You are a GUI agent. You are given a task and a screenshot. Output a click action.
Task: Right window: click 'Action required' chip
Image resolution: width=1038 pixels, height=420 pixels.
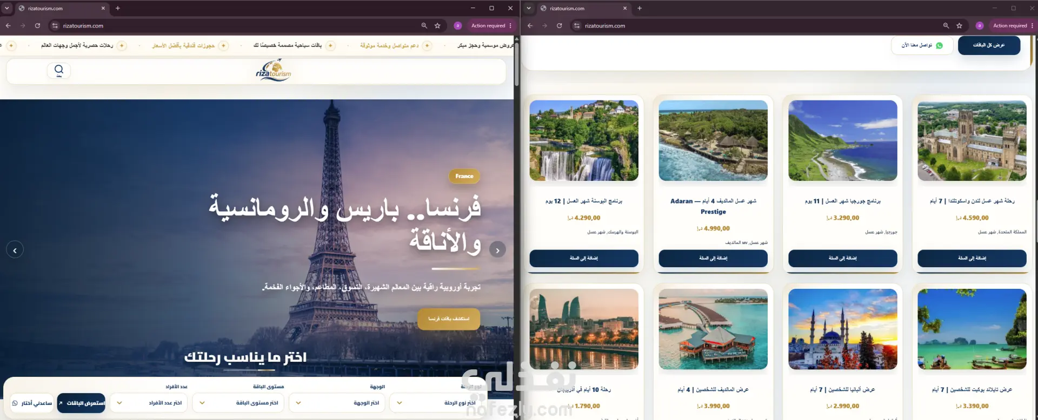1009,25
